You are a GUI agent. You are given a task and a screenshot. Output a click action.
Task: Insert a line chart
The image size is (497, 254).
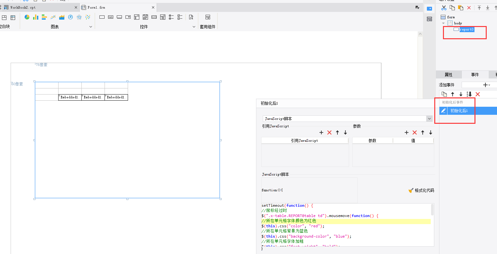click(x=53, y=17)
